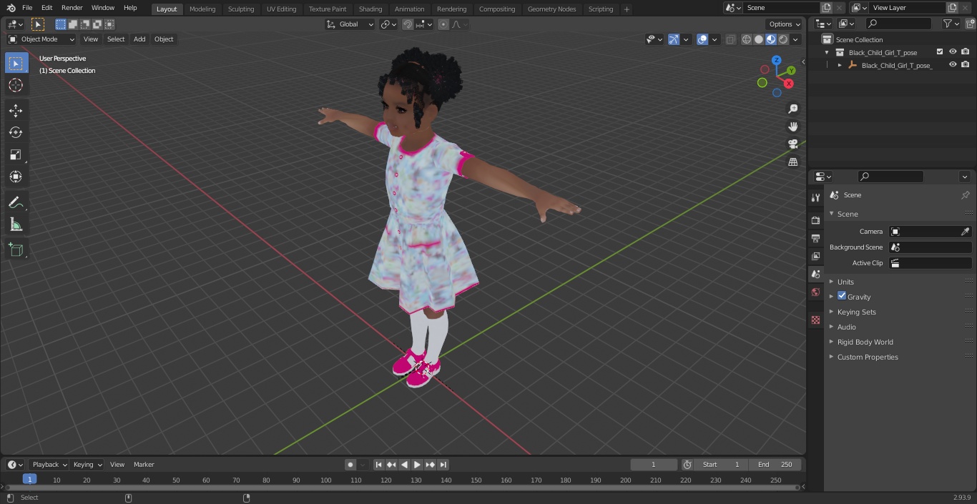Open the File menu
977x504 pixels.
[x=27, y=8]
